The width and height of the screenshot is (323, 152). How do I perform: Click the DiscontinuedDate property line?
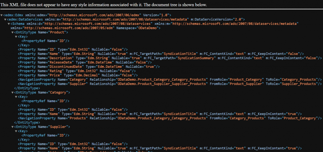tap(89, 67)
